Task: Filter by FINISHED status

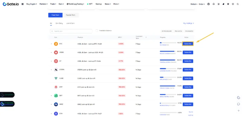Action: (189, 31)
